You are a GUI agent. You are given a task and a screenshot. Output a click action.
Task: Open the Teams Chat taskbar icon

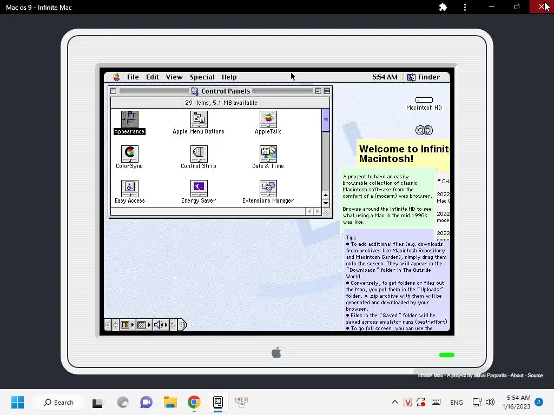pyautogui.click(x=146, y=402)
